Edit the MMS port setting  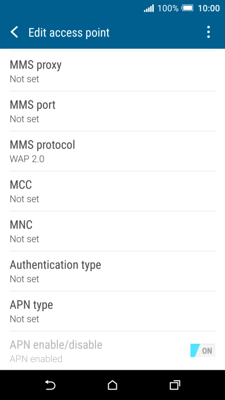113,111
